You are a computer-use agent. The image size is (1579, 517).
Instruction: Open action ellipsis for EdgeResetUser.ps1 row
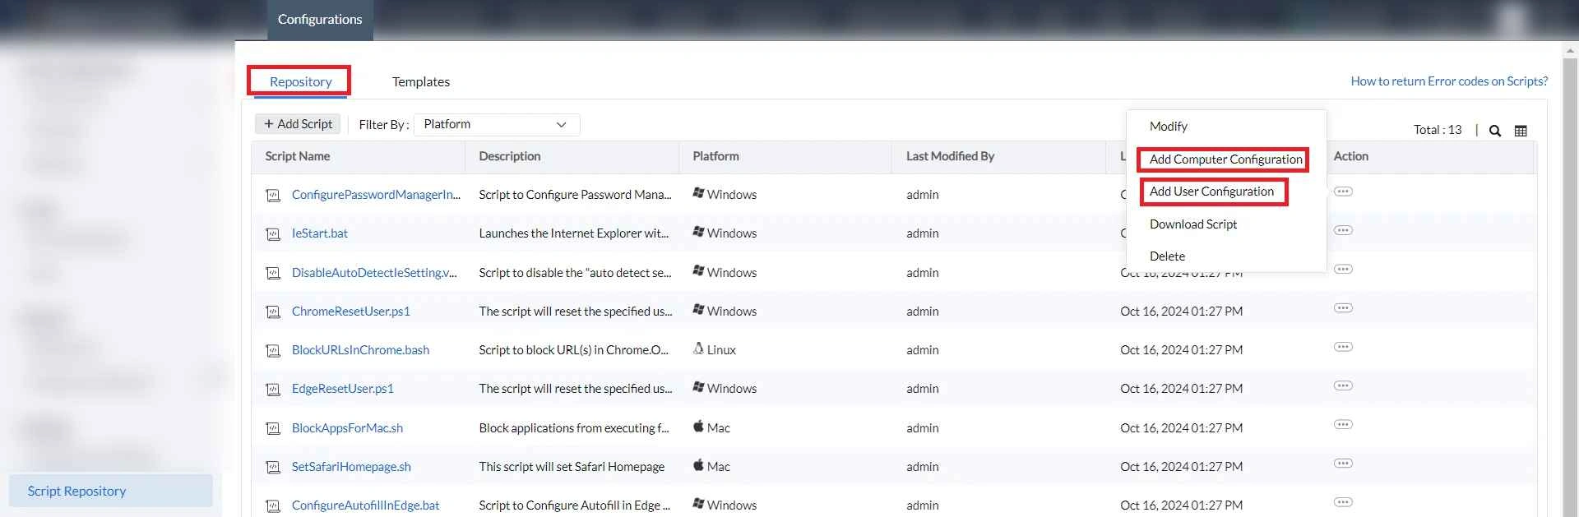tap(1343, 385)
